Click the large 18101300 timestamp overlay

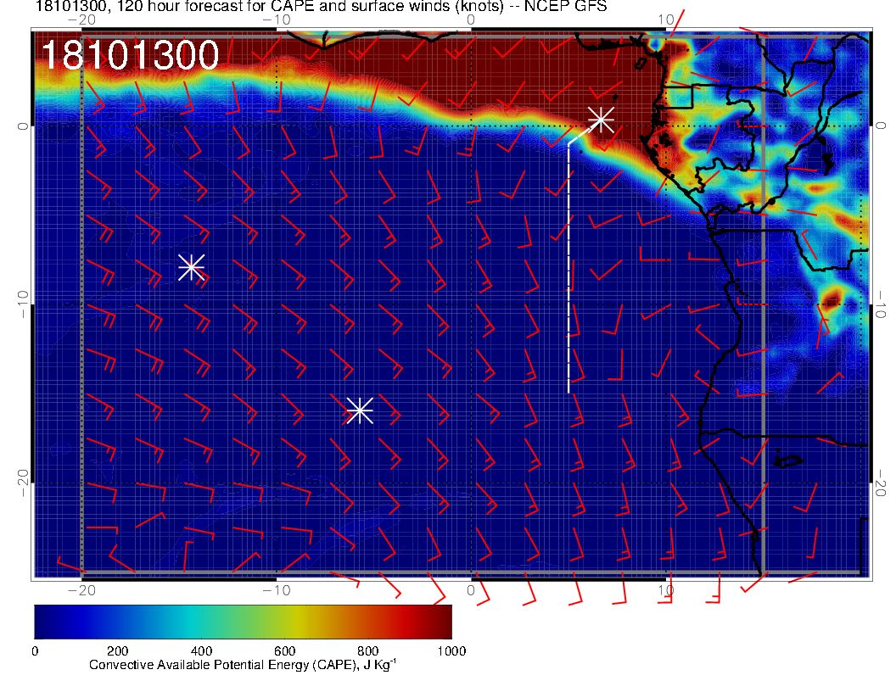click(x=130, y=56)
